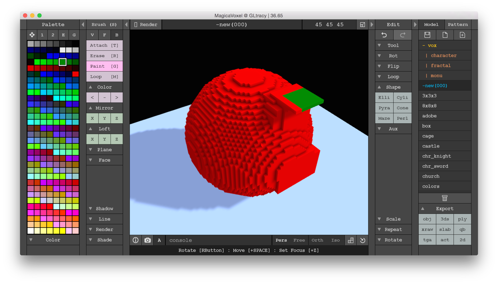This screenshot has height=284, width=498.
Task: Select Box brush mode 'B'
Action: (x=117, y=35)
